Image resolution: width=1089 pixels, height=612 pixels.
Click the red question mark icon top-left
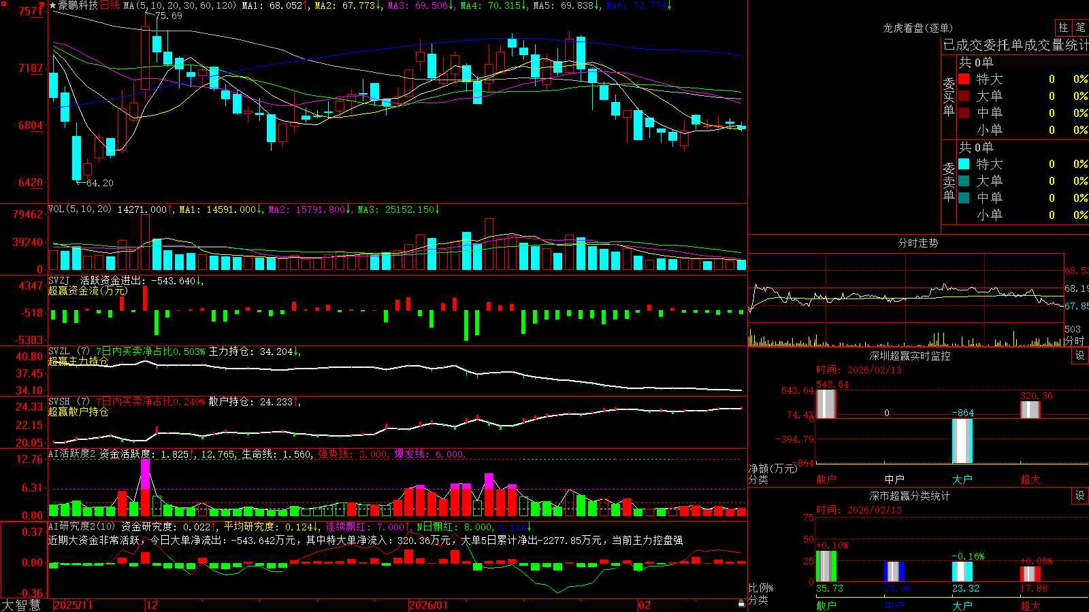42,6
